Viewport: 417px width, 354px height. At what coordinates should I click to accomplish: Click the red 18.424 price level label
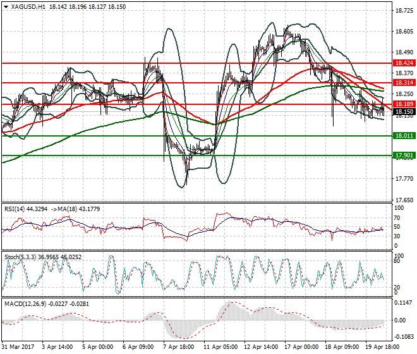[x=404, y=63]
